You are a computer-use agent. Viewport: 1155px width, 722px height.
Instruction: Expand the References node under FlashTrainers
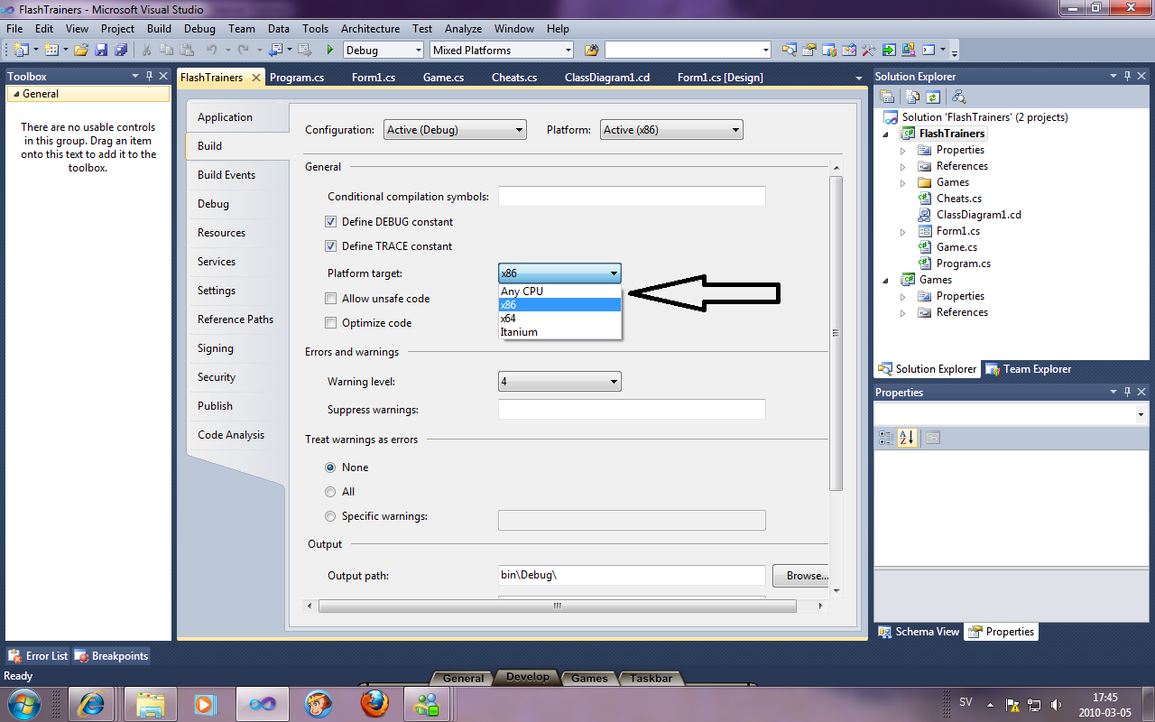pos(903,166)
